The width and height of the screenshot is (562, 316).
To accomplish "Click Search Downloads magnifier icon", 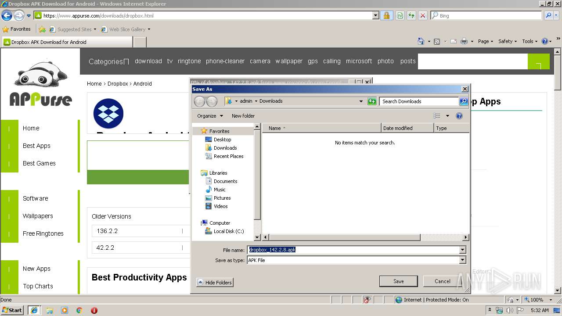I will [x=464, y=101].
